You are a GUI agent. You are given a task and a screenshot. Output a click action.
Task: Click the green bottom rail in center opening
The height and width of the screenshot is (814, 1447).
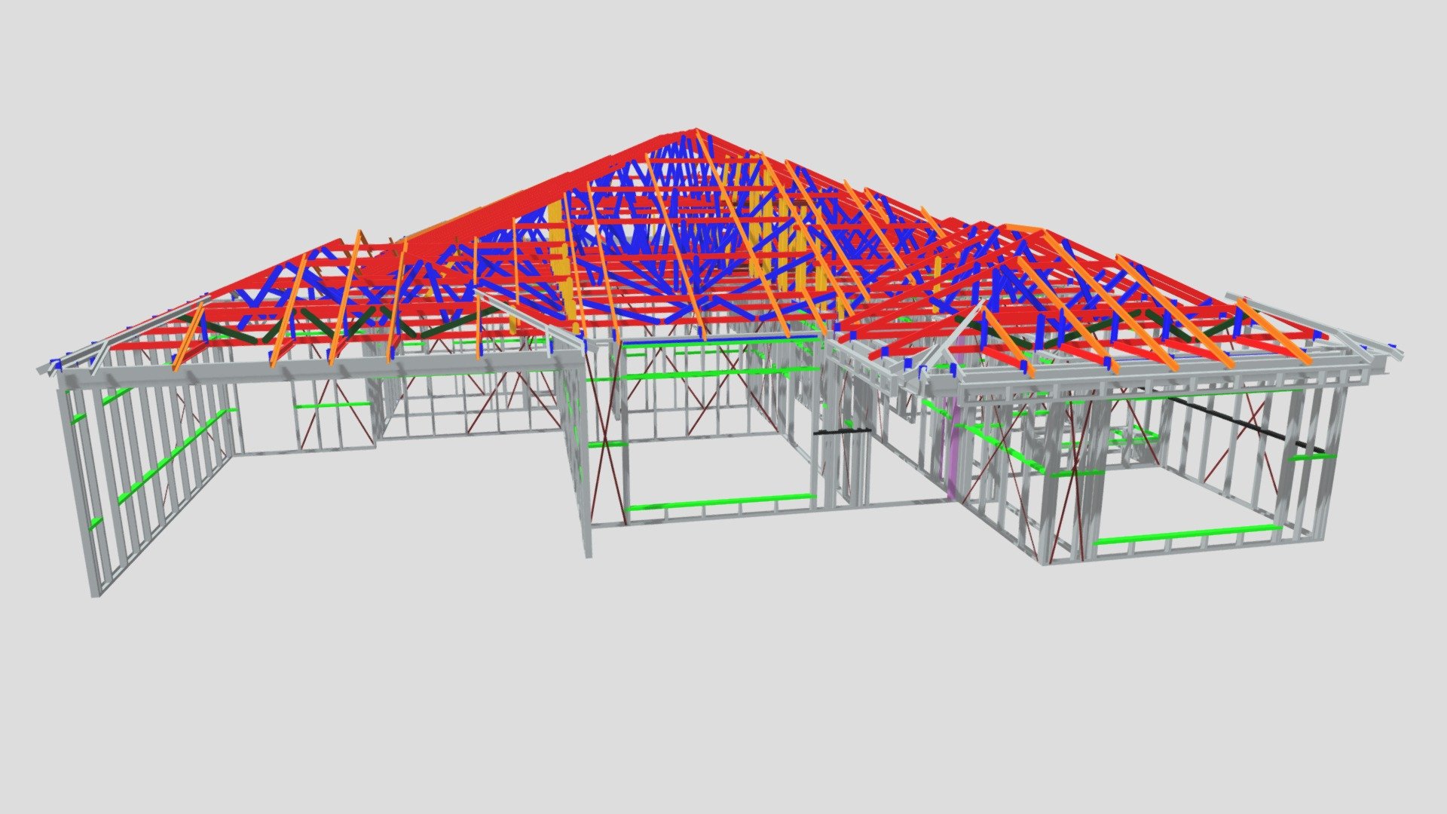click(x=721, y=502)
